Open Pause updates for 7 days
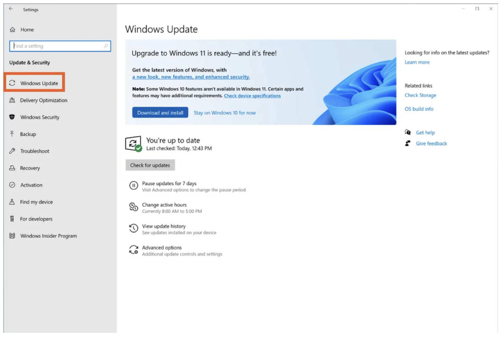The image size is (501, 337). (169, 183)
